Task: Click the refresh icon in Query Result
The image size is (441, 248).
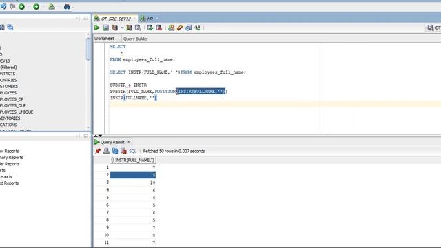Action: click(115, 151)
